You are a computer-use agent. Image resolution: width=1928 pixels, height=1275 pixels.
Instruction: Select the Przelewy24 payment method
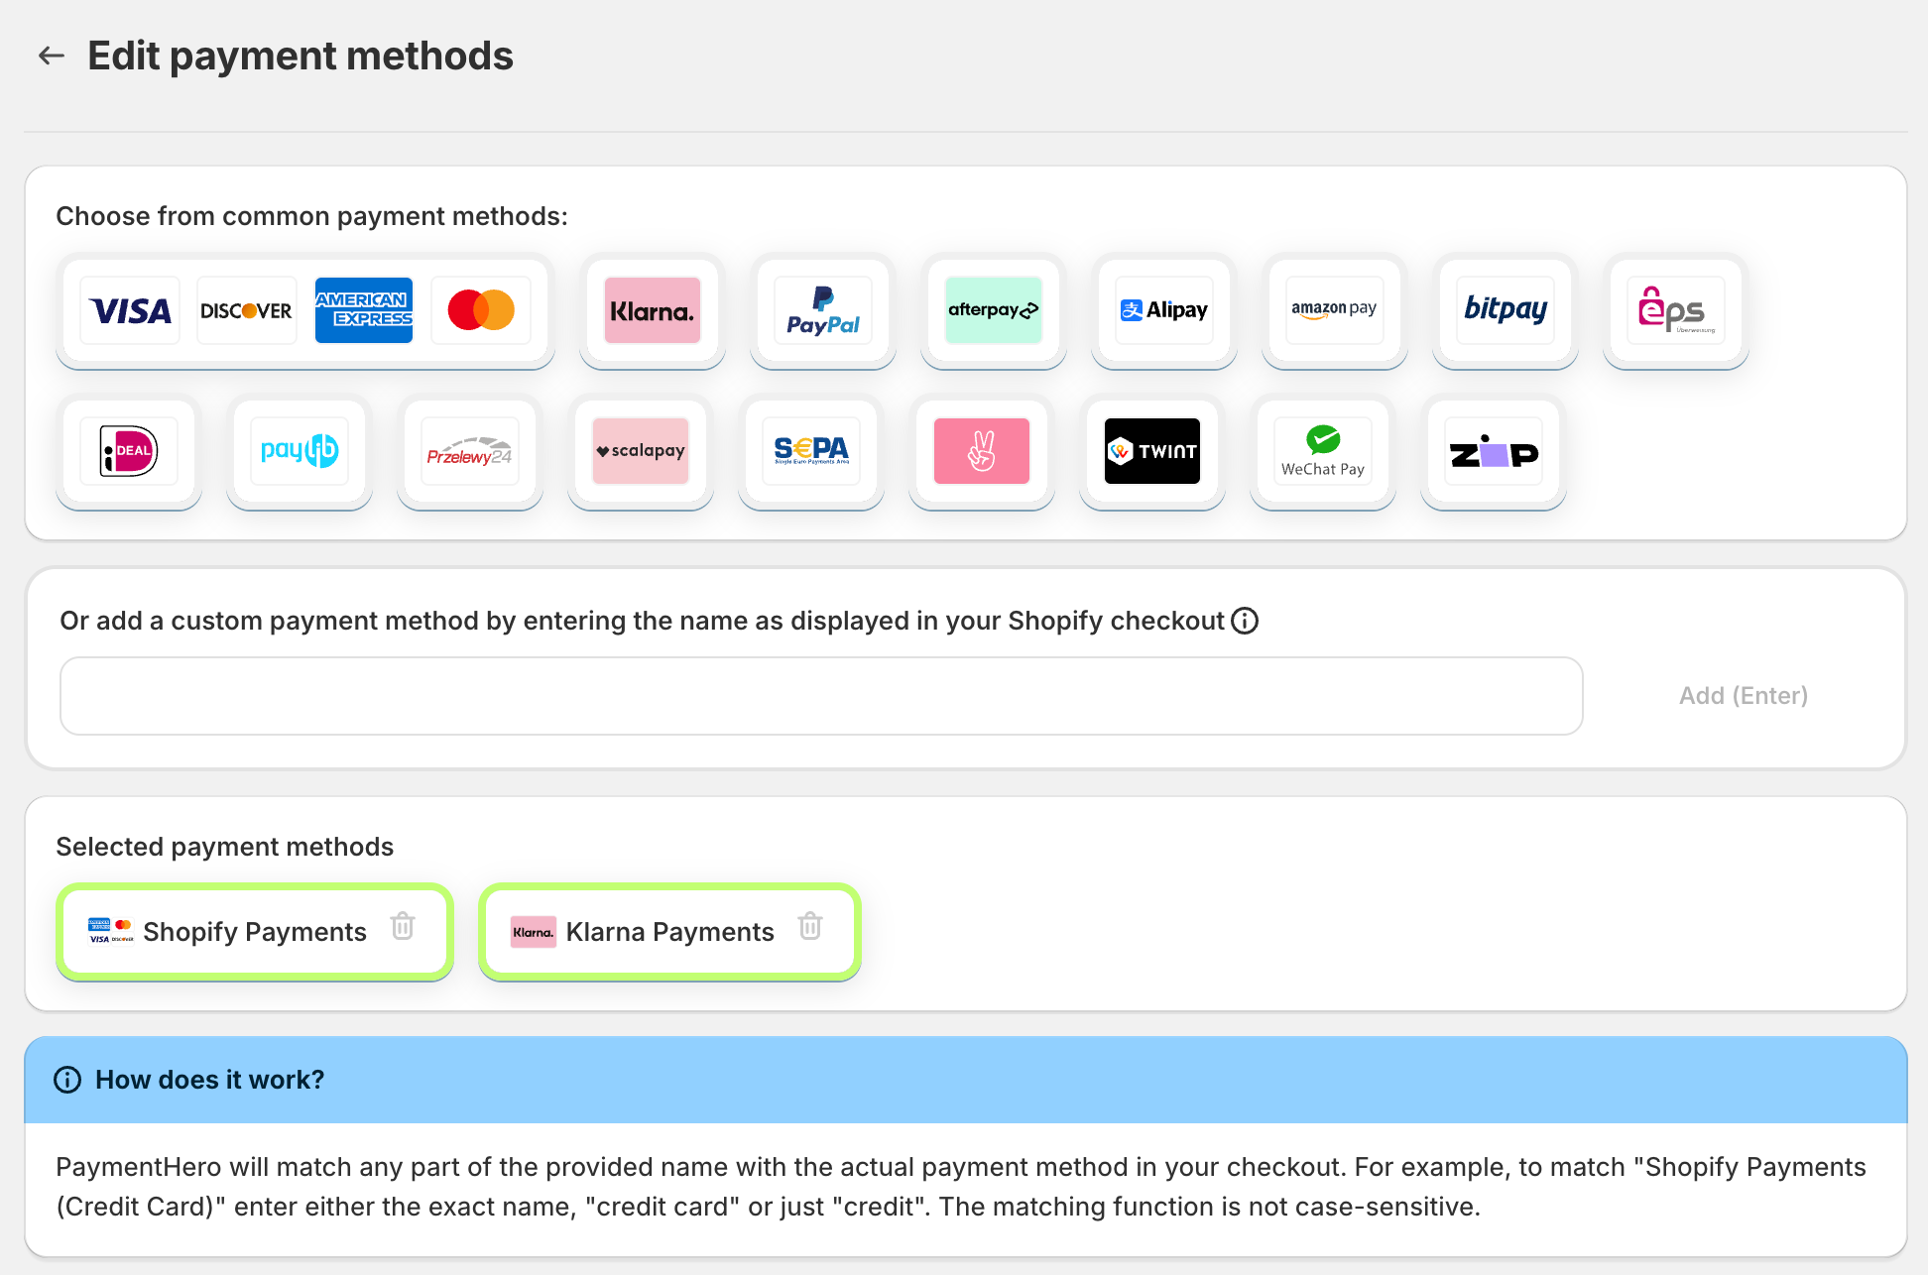470,451
